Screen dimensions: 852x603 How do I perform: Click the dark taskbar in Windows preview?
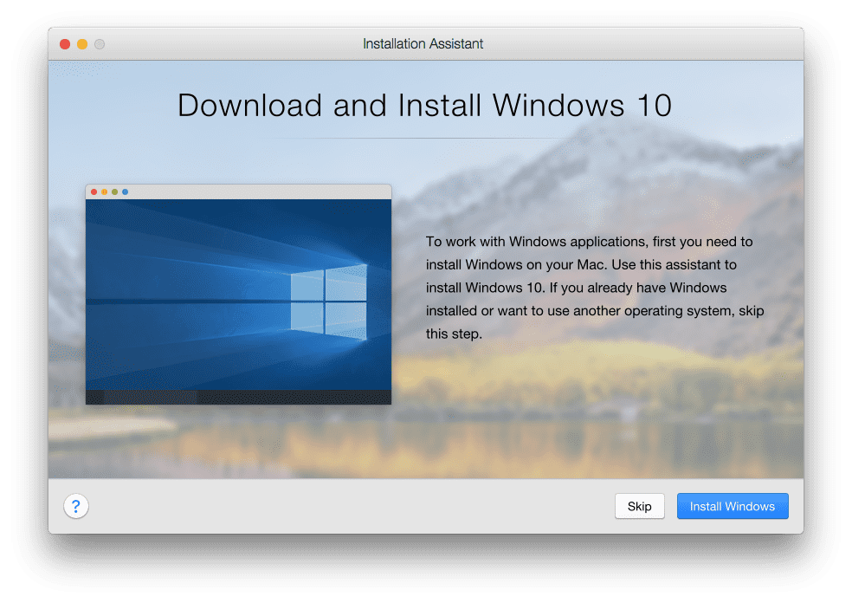tap(238, 397)
